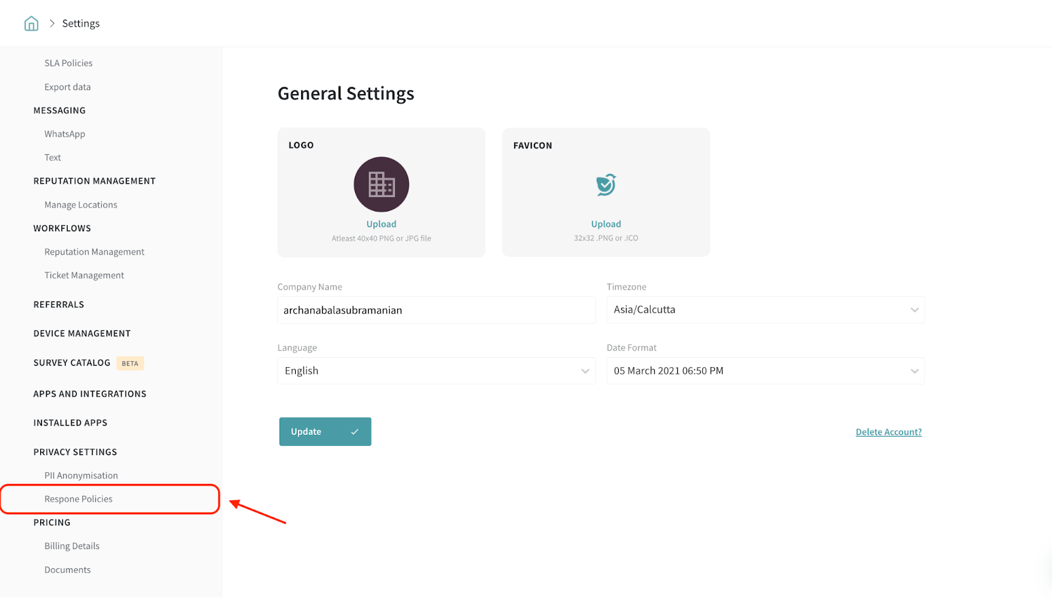Select Manage Locations in sidebar
1052x599 pixels.
pos(81,205)
